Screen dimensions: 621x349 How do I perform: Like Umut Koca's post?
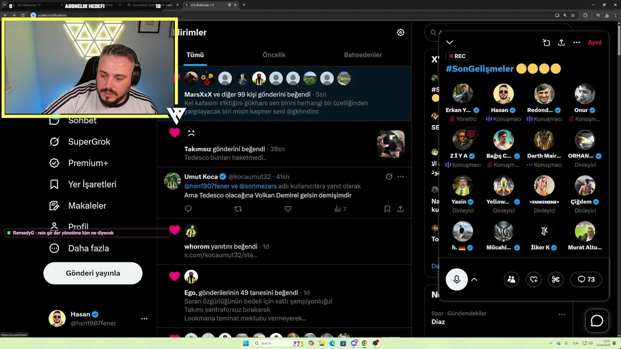point(288,209)
